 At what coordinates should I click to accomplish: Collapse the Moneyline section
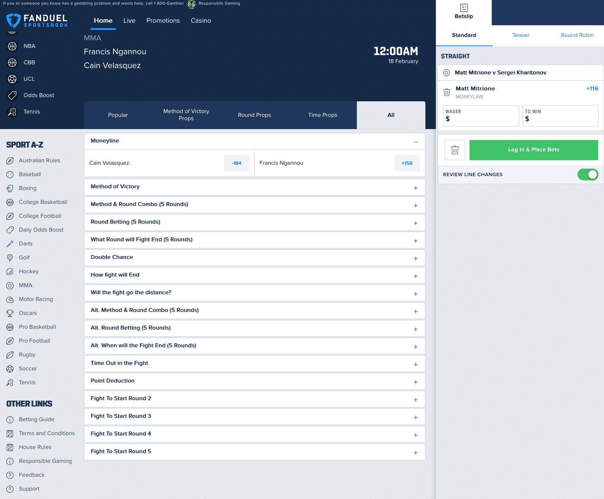[415, 142]
